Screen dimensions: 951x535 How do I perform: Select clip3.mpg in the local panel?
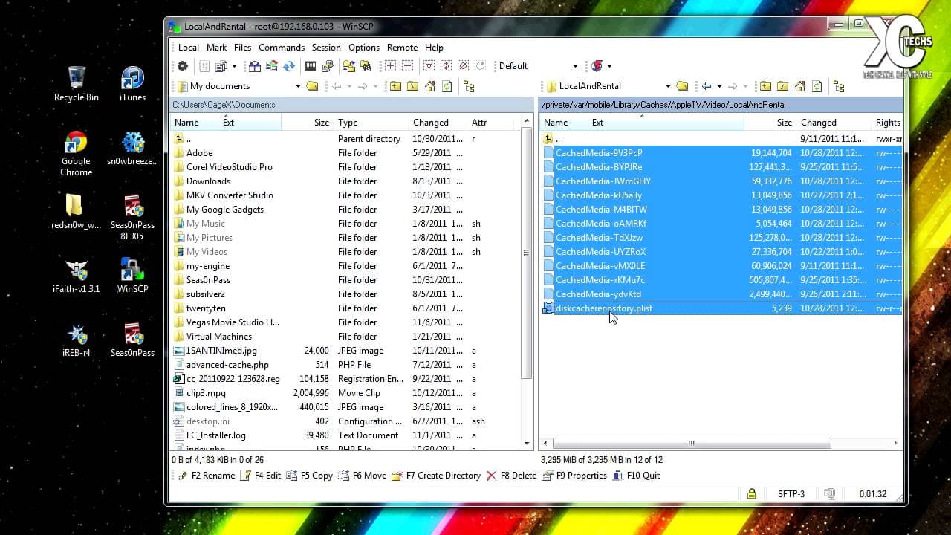point(206,393)
